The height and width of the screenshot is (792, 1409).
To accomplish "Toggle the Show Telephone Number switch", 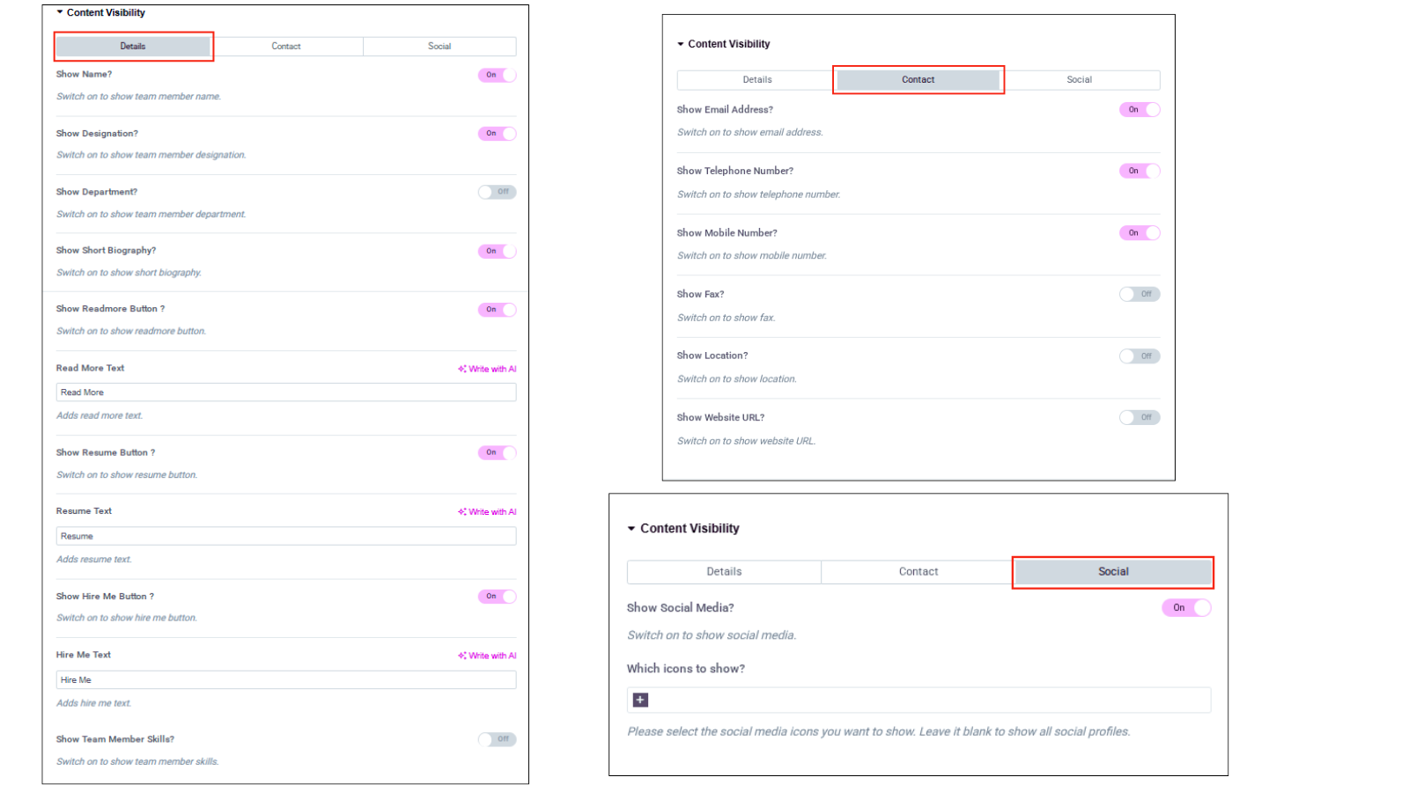I will 1140,171.
